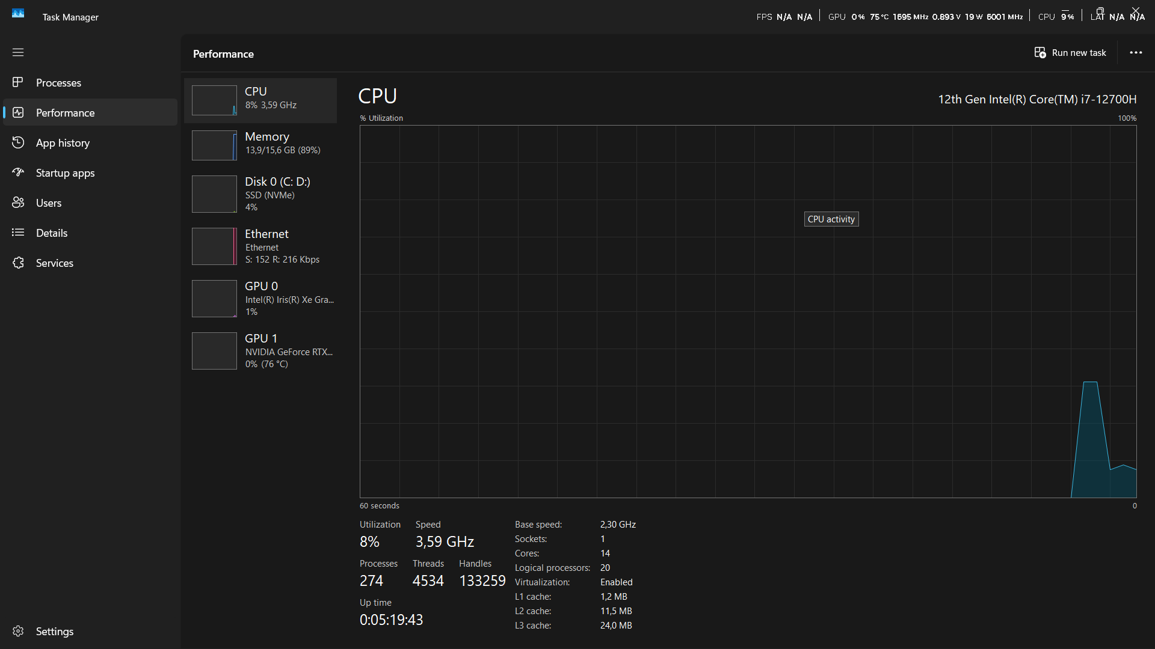Open the Services puzzle icon
Image resolution: width=1155 pixels, height=649 pixels.
point(18,263)
